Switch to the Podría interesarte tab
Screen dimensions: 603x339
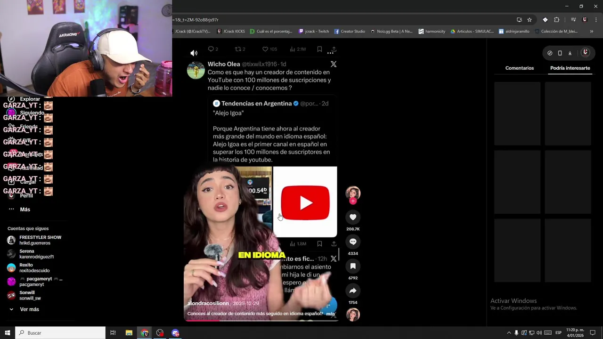(x=570, y=68)
